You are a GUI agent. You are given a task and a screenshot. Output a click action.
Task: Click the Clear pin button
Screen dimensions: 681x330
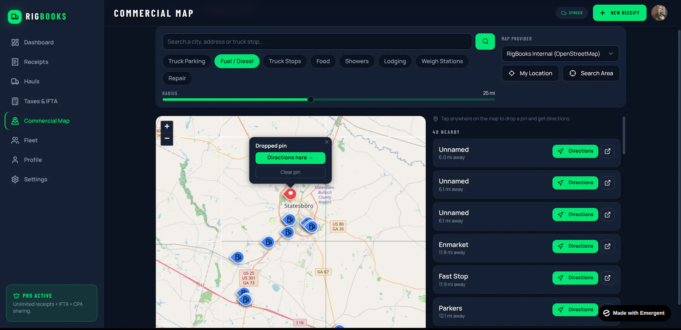(x=290, y=172)
